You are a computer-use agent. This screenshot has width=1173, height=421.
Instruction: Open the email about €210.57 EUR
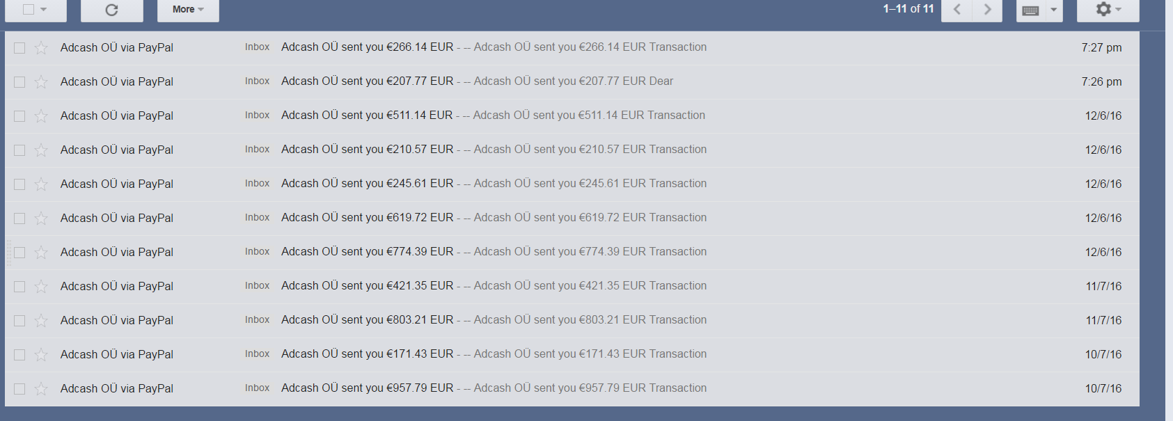(x=572, y=150)
